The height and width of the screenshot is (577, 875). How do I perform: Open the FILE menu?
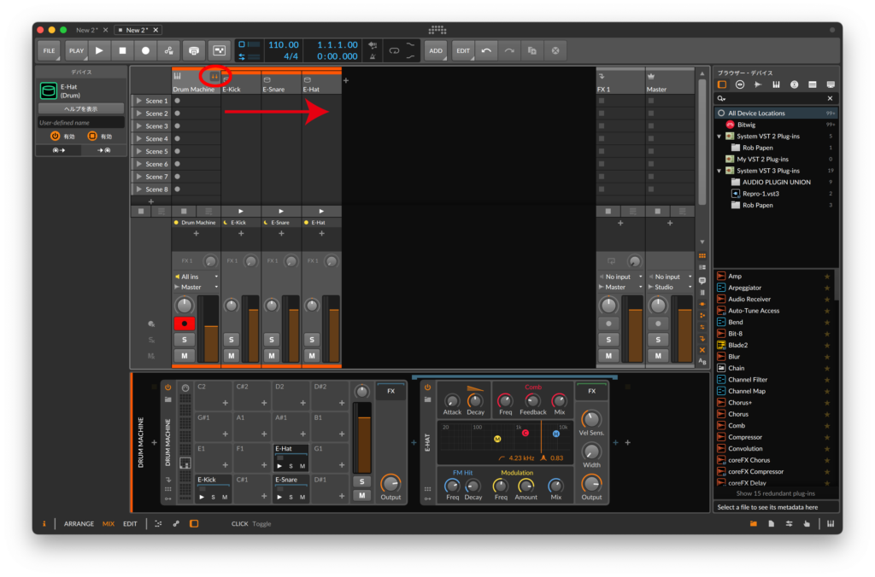(49, 50)
